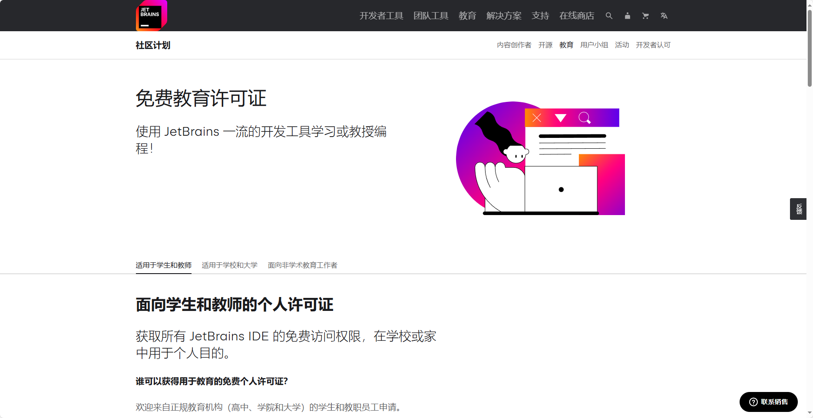Click the 免费教育许可证 heading
Image resolution: width=813 pixels, height=418 pixels.
click(201, 98)
